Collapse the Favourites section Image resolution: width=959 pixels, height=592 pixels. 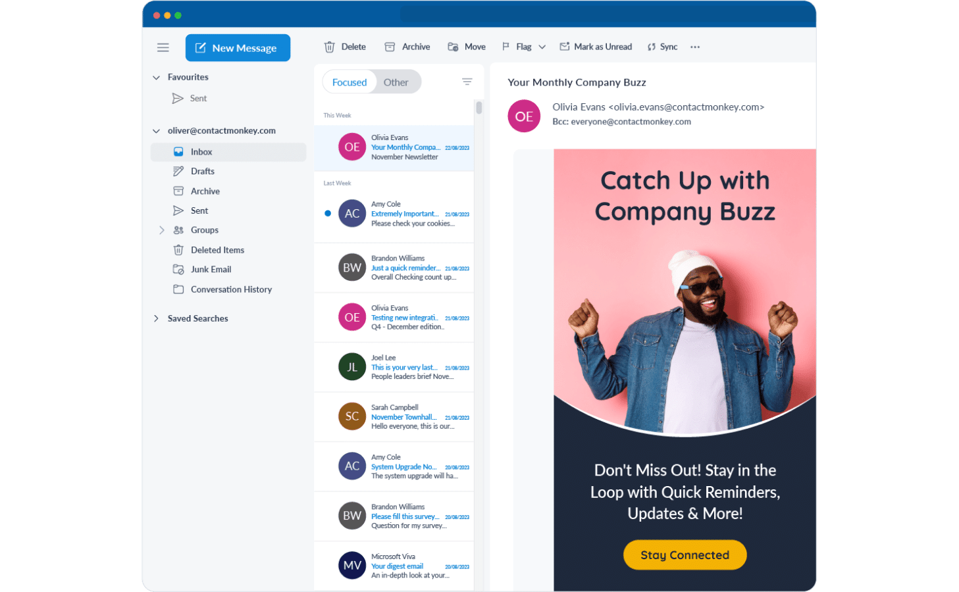(156, 77)
